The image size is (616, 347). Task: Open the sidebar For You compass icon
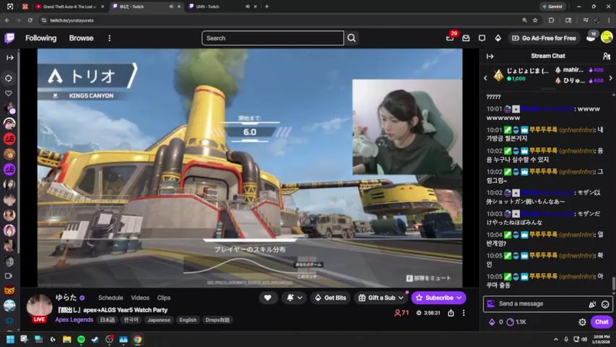(9, 78)
